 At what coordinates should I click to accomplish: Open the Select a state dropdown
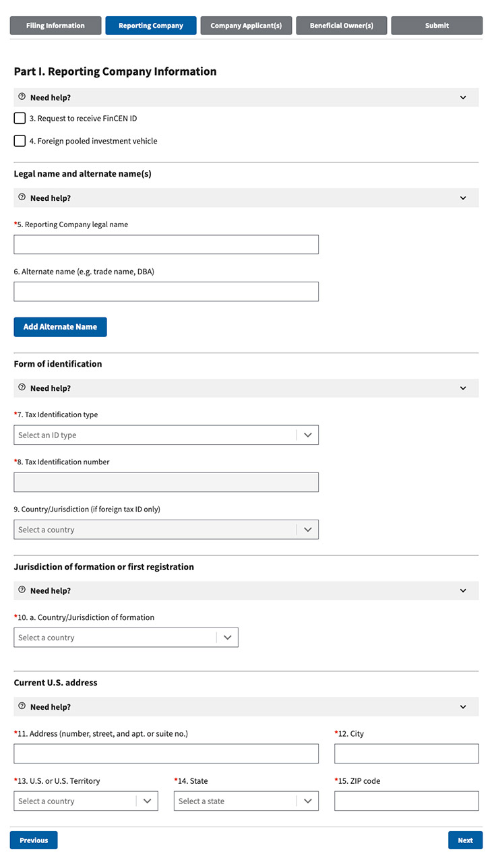pos(246,801)
